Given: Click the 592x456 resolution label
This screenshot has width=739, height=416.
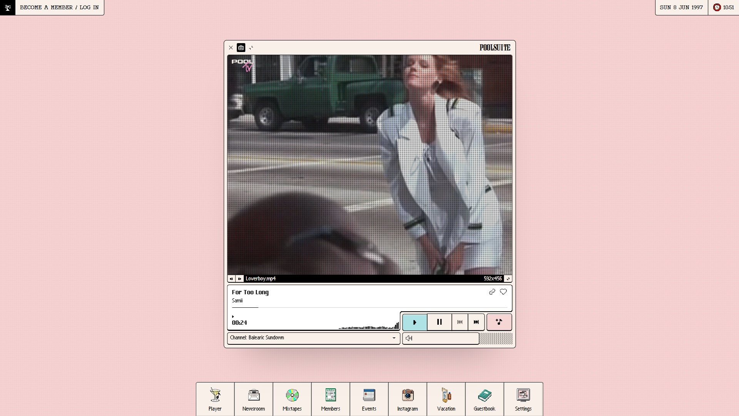Looking at the screenshot, I should 493,278.
